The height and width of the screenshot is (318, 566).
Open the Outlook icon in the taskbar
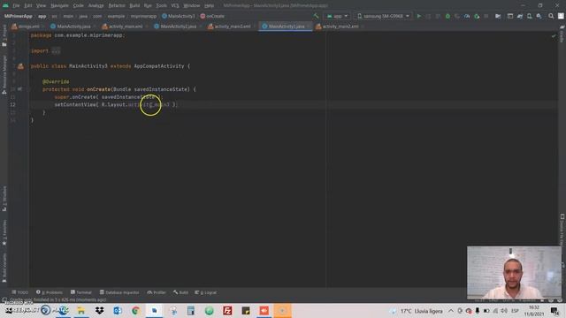pos(118,310)
